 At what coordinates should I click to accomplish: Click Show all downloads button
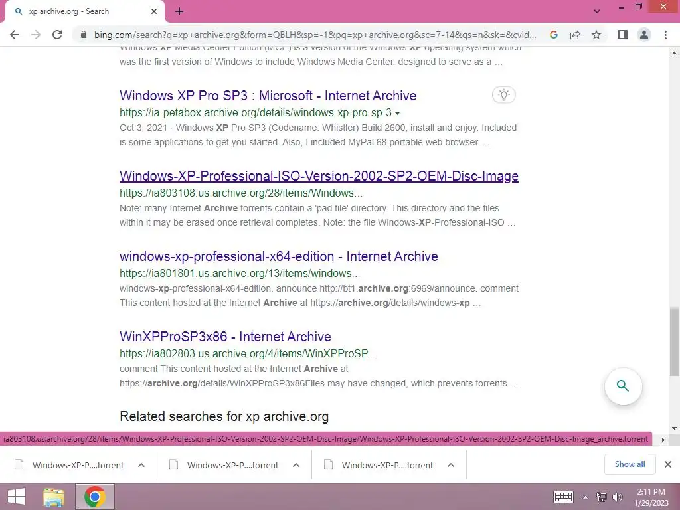(630, 464)
